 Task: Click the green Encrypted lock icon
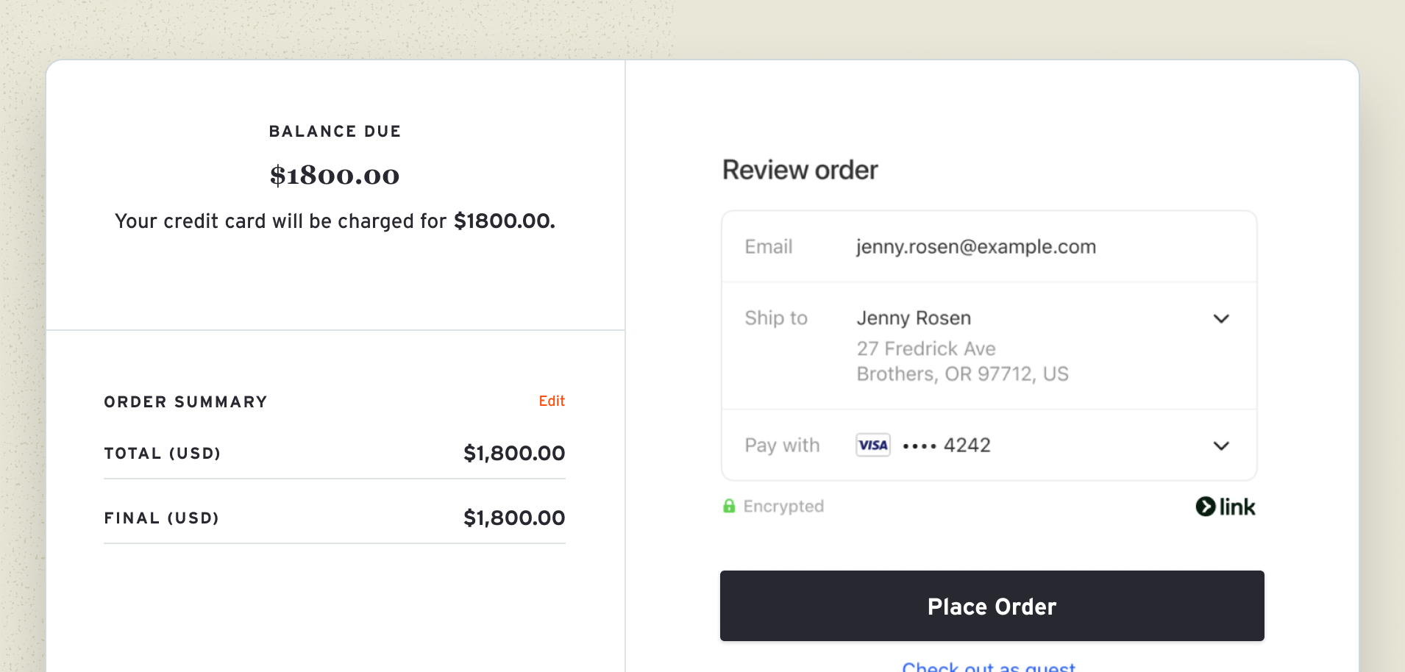click(729, 506)
